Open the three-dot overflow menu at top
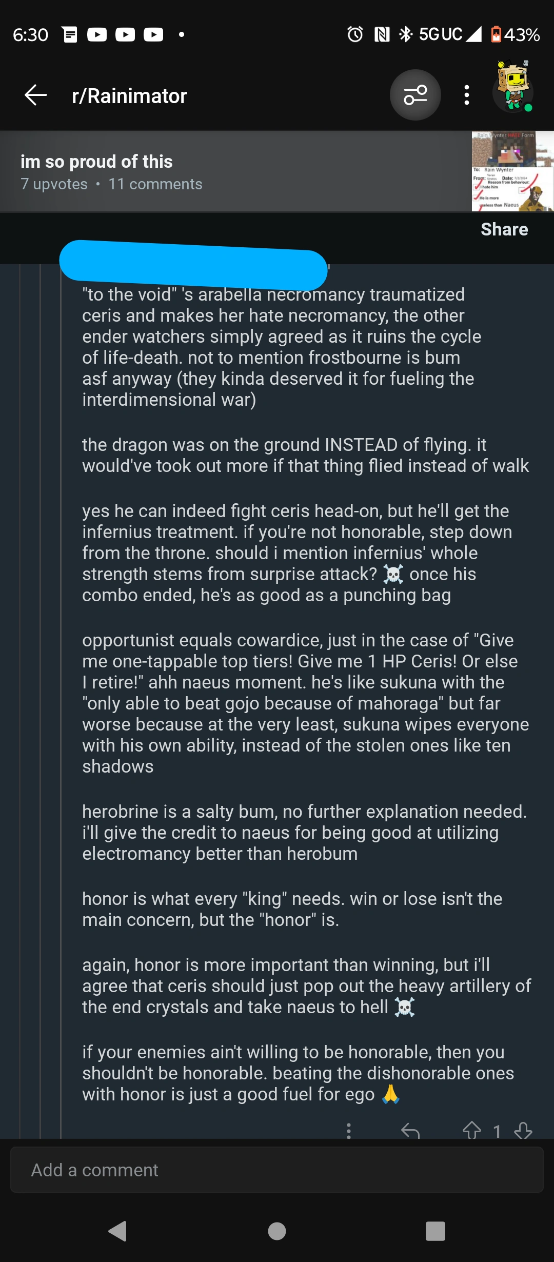 [466, 95]
